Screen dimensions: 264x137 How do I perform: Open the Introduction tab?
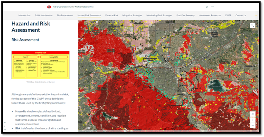[x=24, y=16]
